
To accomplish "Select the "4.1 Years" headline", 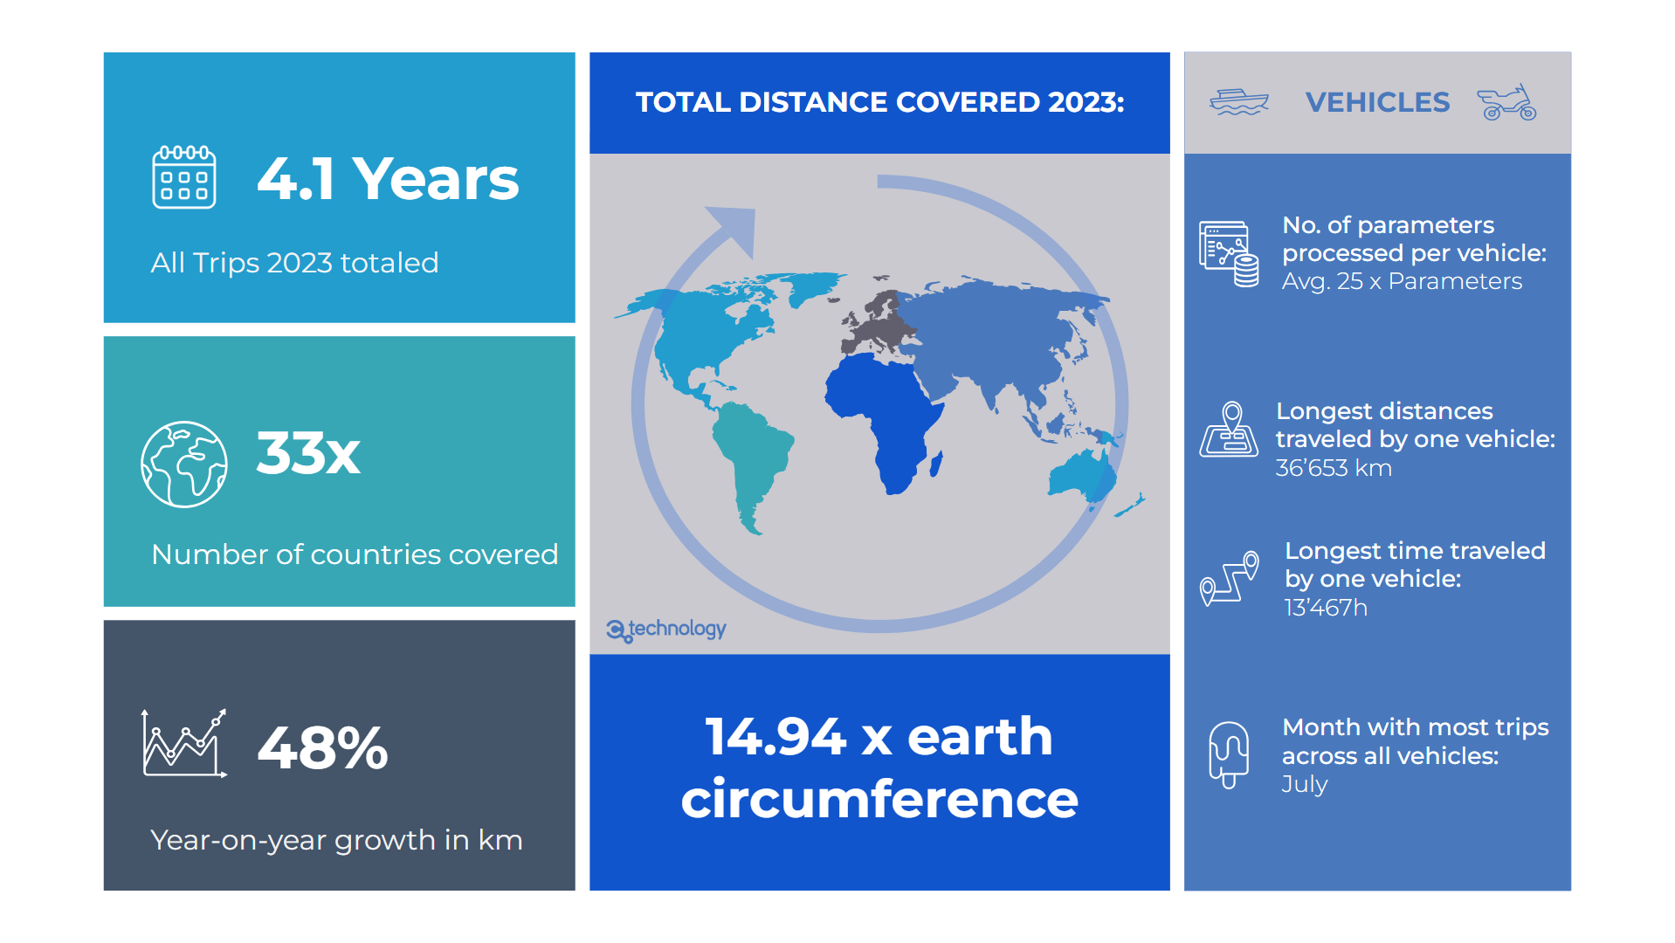I will pos(388,179).
